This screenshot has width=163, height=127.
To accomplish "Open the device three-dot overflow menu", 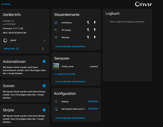I will 43,49.
